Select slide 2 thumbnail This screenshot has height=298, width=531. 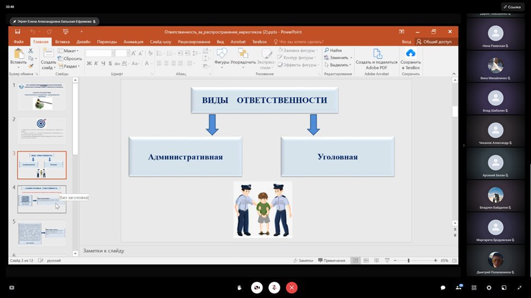[x=42, y=131]
